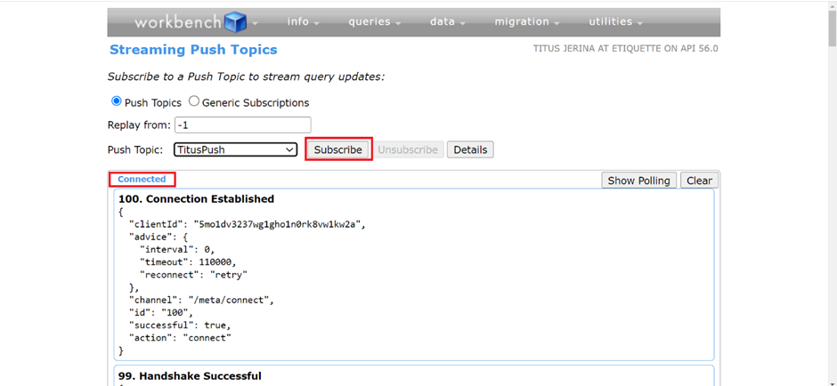Open the migration menu

pos(527,22)
